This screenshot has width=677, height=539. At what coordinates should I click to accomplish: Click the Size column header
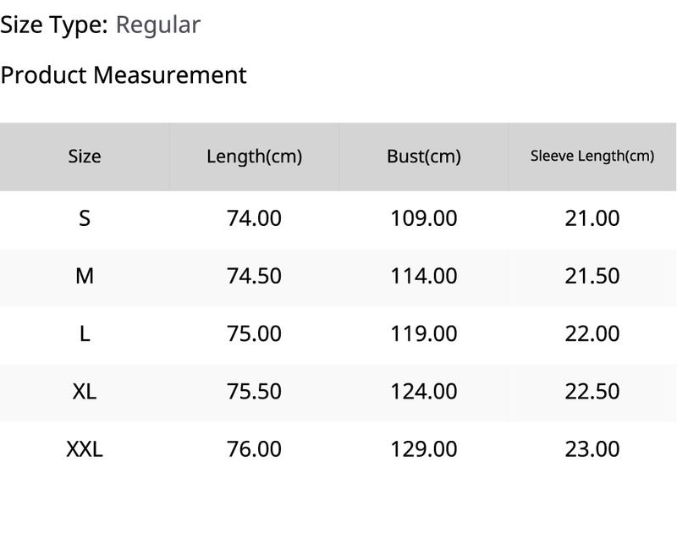tap(85, 157)
